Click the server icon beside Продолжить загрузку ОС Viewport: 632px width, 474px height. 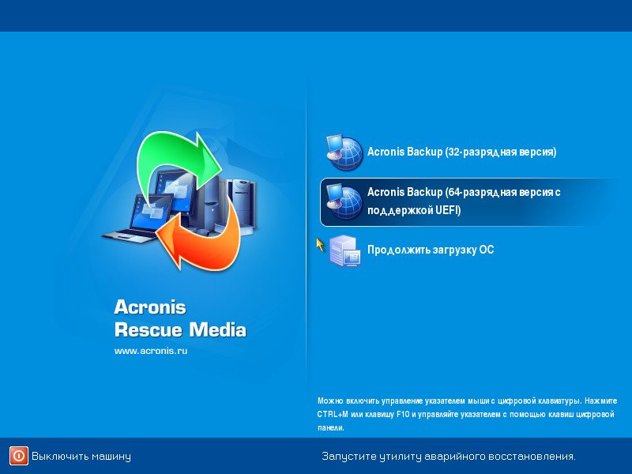pyautogui.click(x=344, y=250)
